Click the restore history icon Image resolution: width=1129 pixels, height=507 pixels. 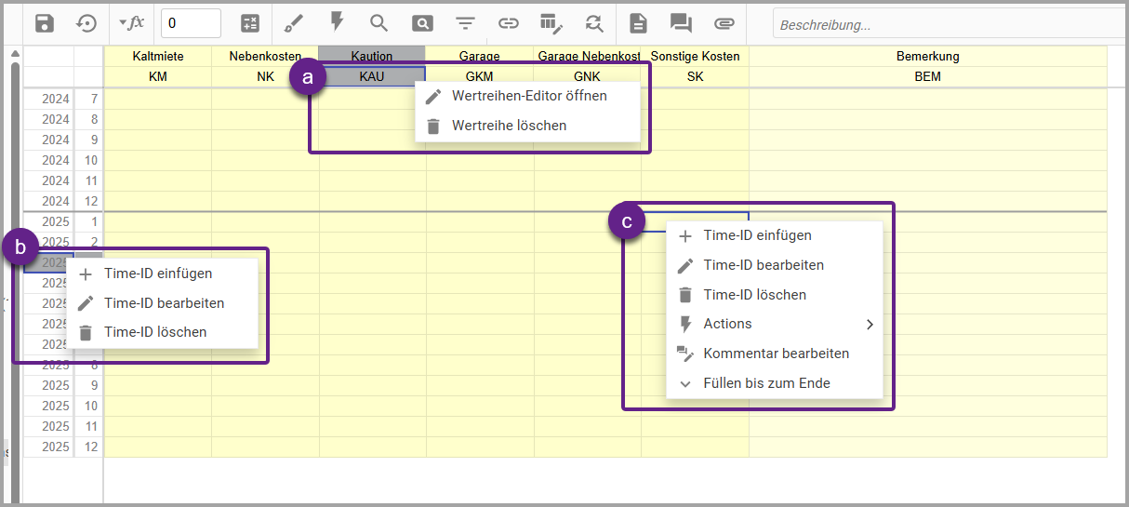tap(86, 23)
